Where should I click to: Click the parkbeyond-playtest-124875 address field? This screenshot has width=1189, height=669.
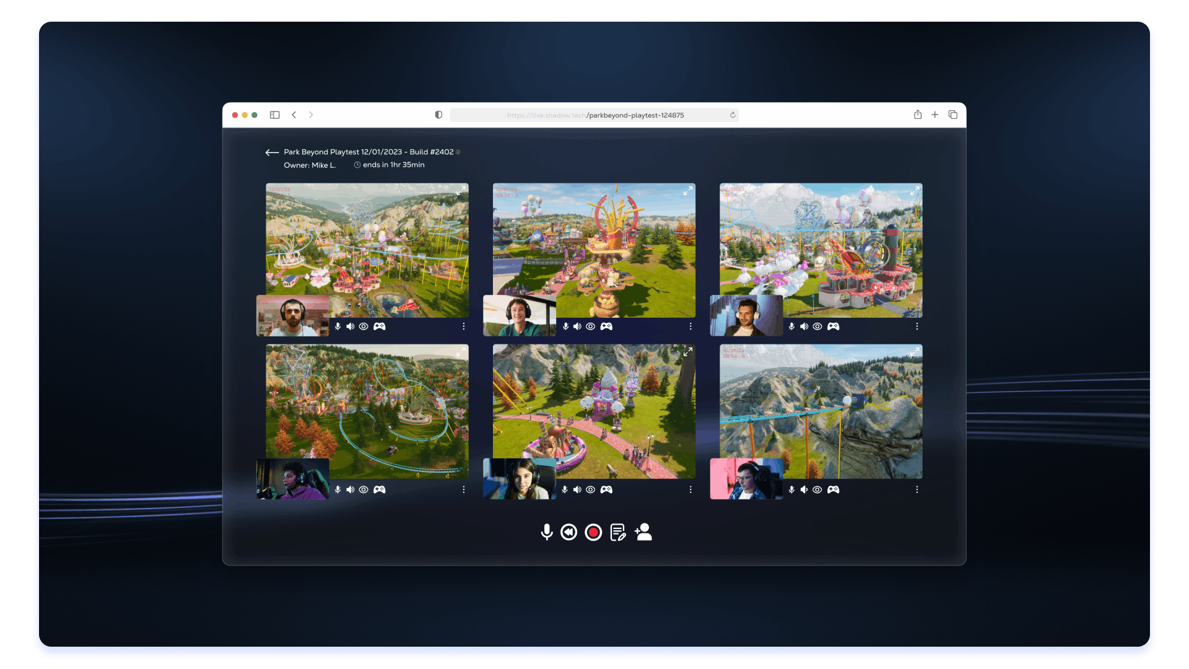[594, 115]
